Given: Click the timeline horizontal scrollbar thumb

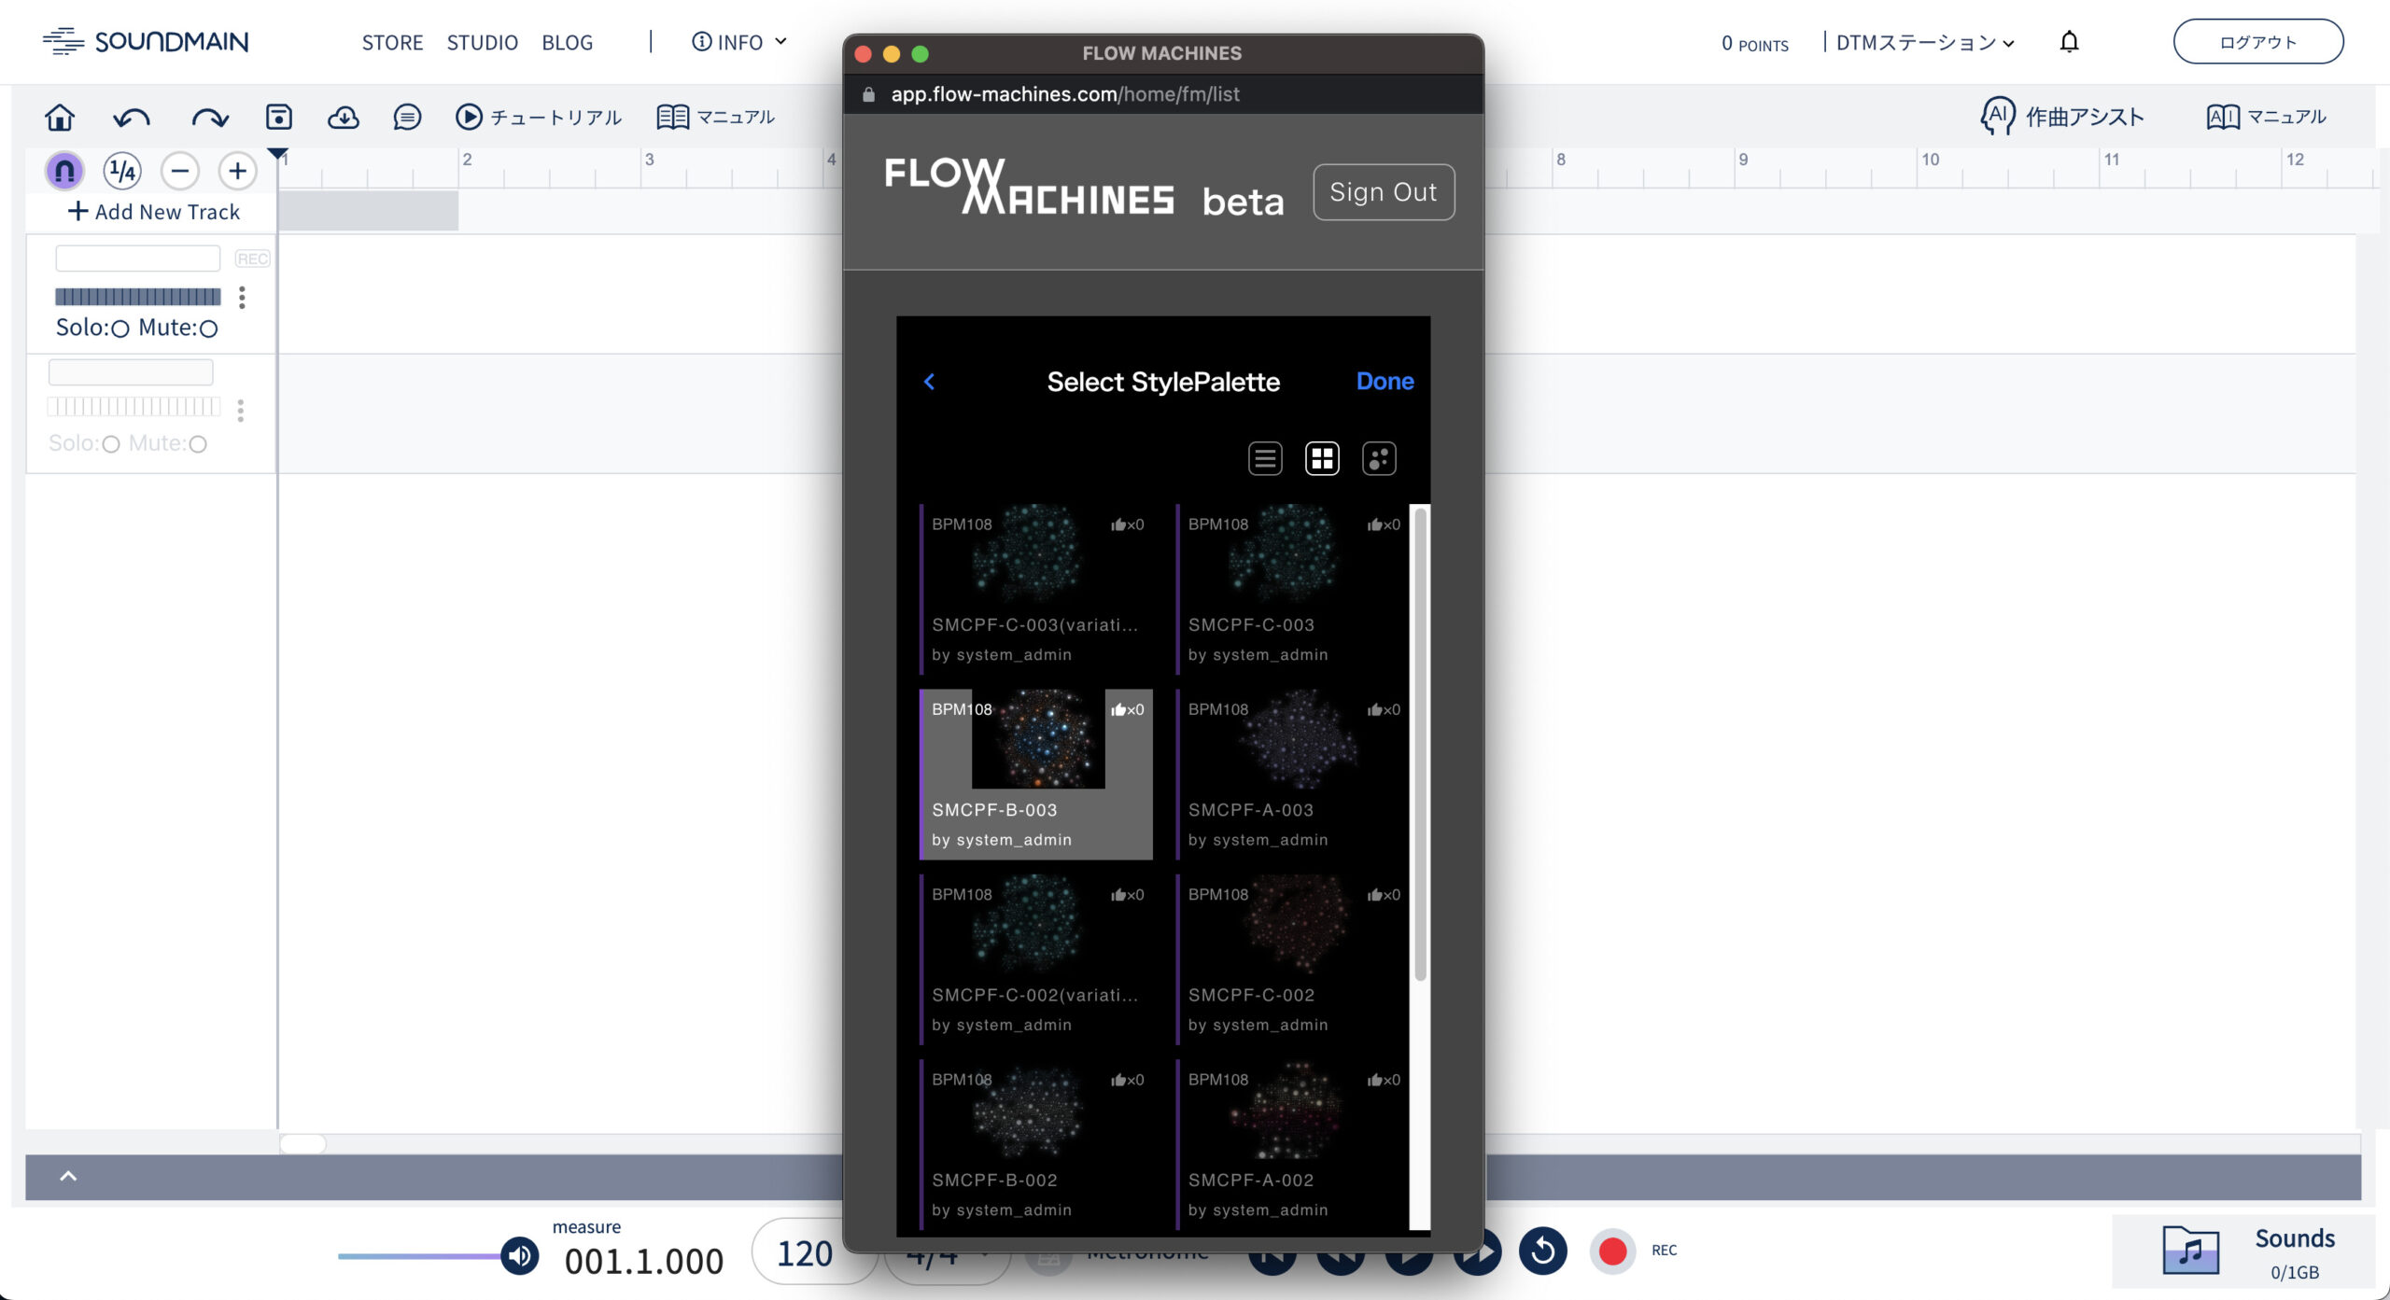Looking at the screenshot, I should (x=302, y=1143).
